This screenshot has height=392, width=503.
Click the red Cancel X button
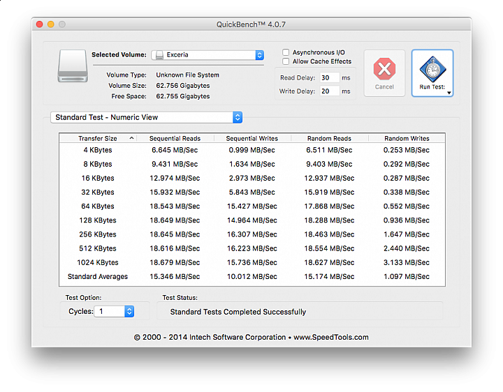click(384, 73)
